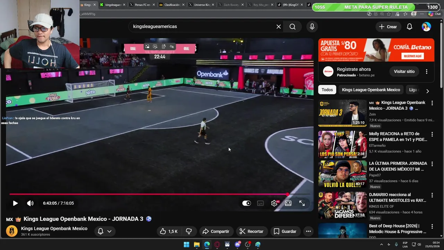Open YouTube notifications bell
Image resolution: width=444 pixels, height=250 pixels.
click(x=409, y=27)
